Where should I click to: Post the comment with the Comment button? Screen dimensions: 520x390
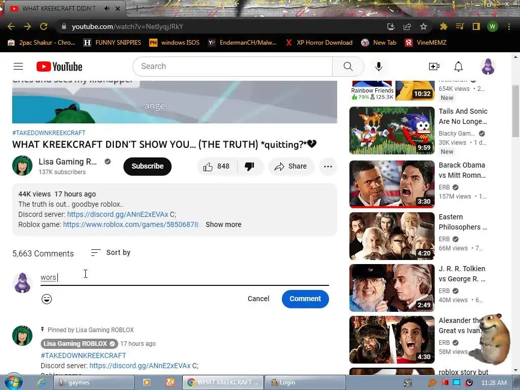coord(305,299)
